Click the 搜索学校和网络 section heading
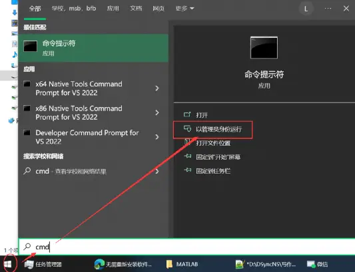The image size is (355, 272). [x=43, y=156]
